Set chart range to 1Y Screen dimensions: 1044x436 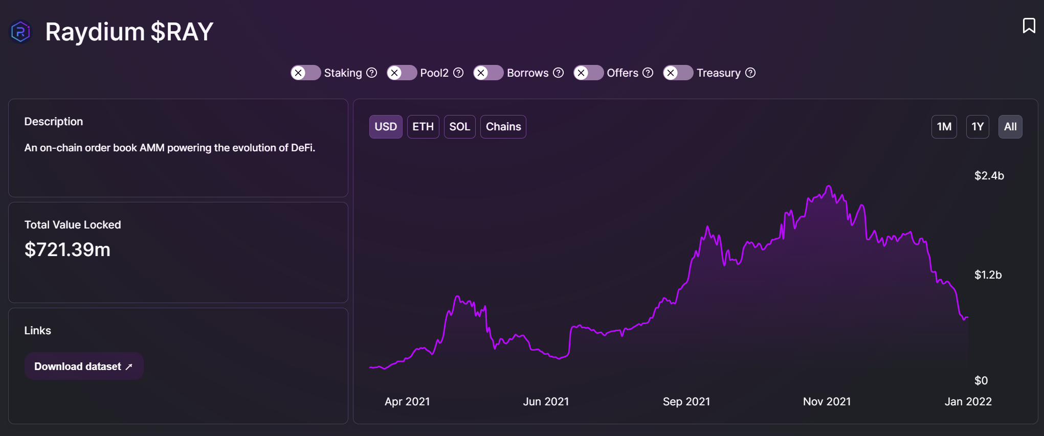tap(978, 127)
